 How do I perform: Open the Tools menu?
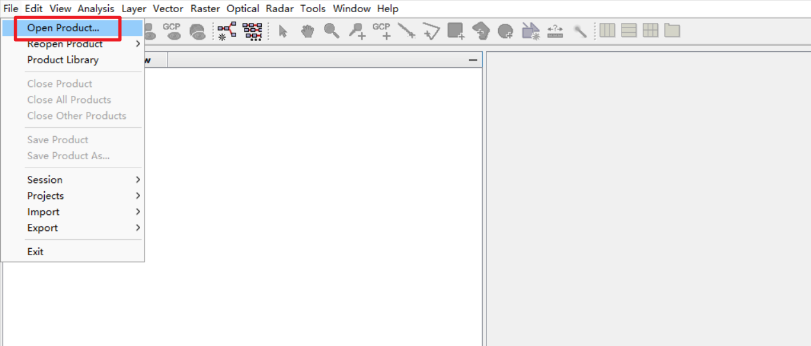[313, 8]
